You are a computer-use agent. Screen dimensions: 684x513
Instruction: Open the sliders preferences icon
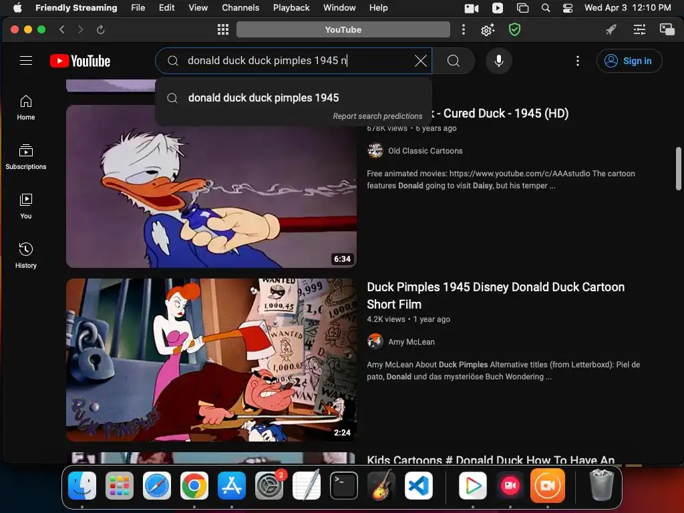pyautogui.click(x=639, y=29)
